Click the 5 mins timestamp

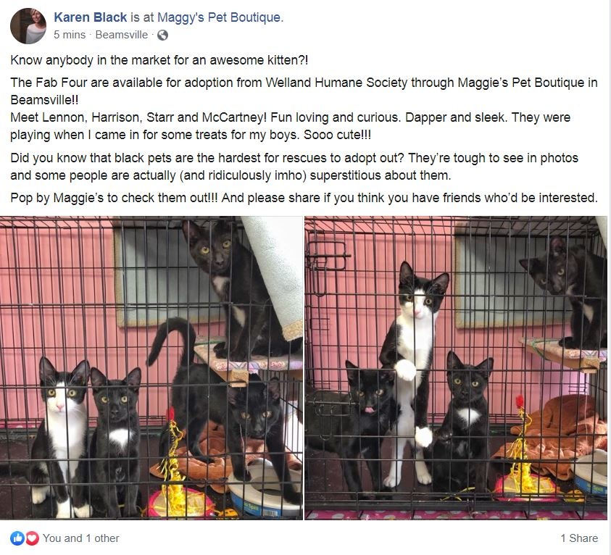point(70,35)
